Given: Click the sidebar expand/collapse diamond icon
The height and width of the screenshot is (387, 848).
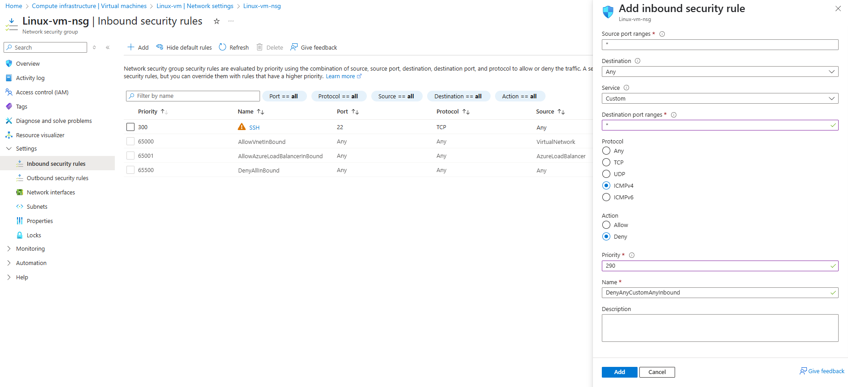Looking at the screenshot, I should coord(94,47).
